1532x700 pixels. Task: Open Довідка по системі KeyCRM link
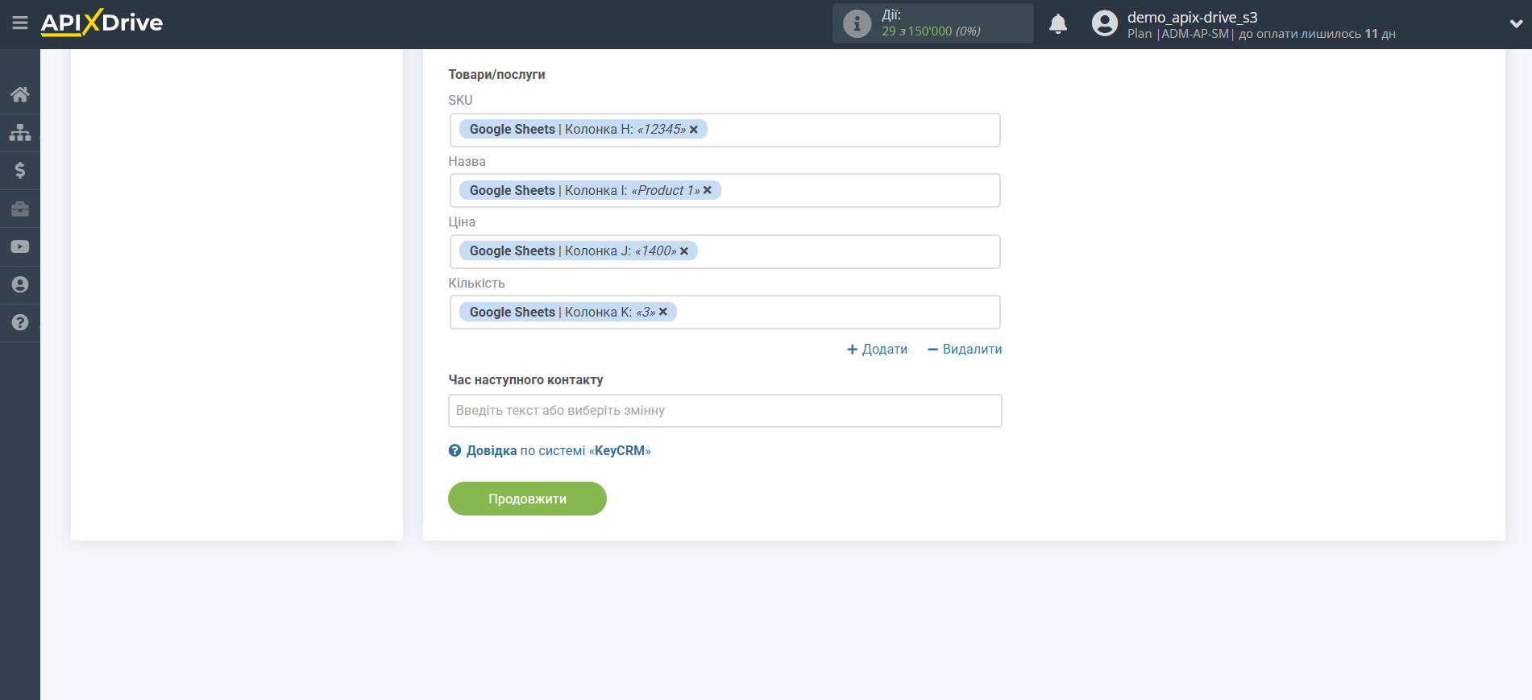558,450
